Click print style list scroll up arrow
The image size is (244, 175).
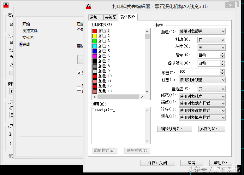pos(147,31)
